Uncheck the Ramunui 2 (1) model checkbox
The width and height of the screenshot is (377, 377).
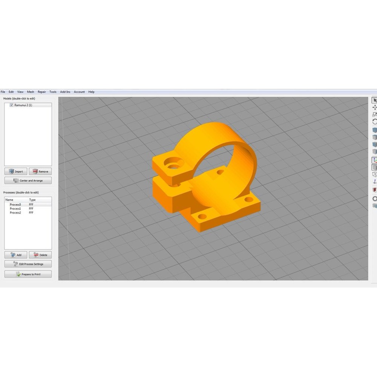(11, 105)
